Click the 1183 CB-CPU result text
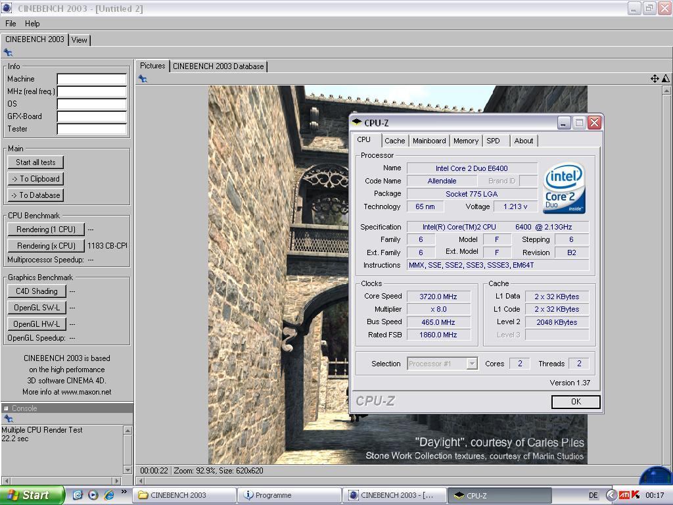 click(107, 246)
